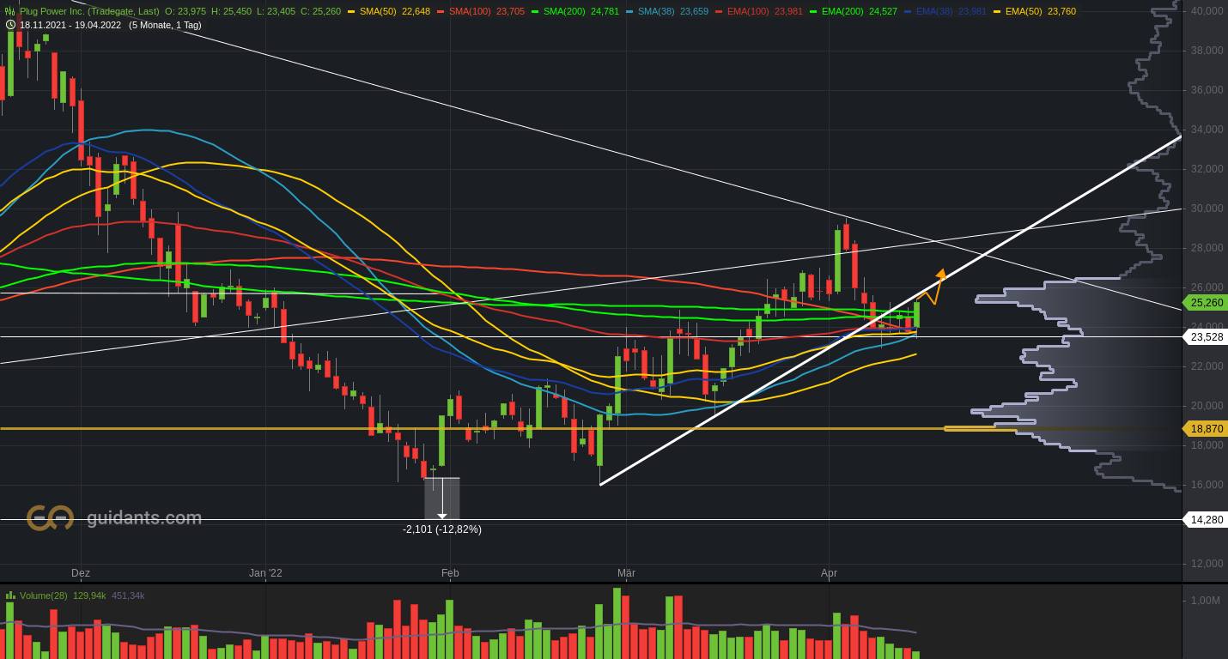Click the 20,000 price axis label
Image resolution: width=1228 pixels, height=659 pixels.
tap(1207, 406)
